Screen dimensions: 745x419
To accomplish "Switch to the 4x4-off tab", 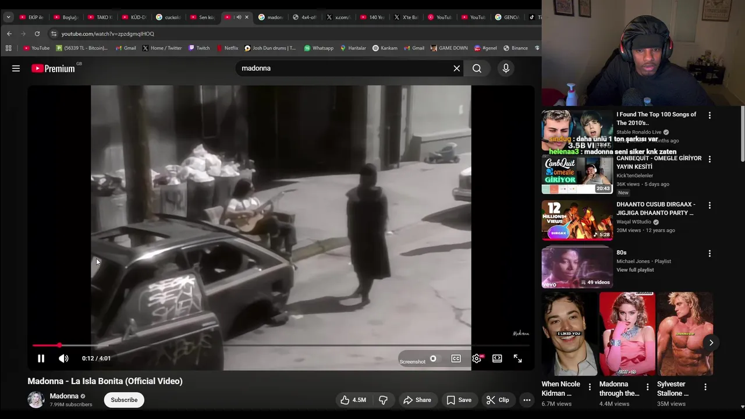I will 304,17.
